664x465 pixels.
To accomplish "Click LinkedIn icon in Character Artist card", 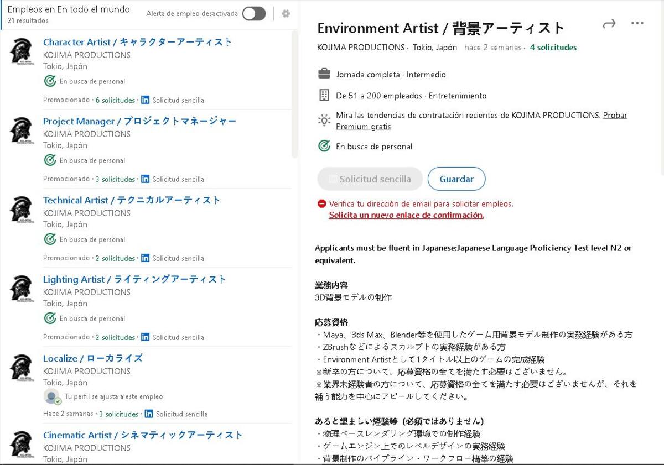I will [145, 100].
